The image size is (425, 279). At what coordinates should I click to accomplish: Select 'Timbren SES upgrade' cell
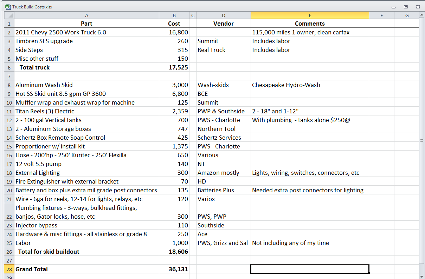point(86,41)
